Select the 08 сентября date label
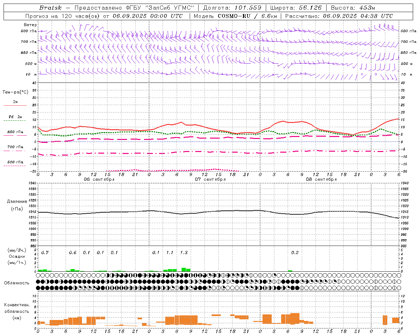Screen dimensions: 418x334 321,179
